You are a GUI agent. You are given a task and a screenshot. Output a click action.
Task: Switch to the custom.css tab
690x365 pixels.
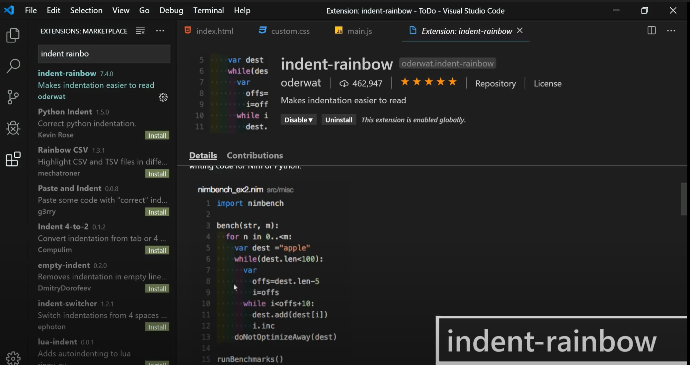290,31
